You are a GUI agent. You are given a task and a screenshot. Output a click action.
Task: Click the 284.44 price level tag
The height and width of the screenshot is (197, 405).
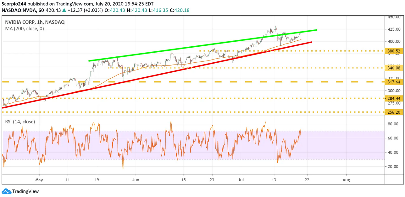393,98
